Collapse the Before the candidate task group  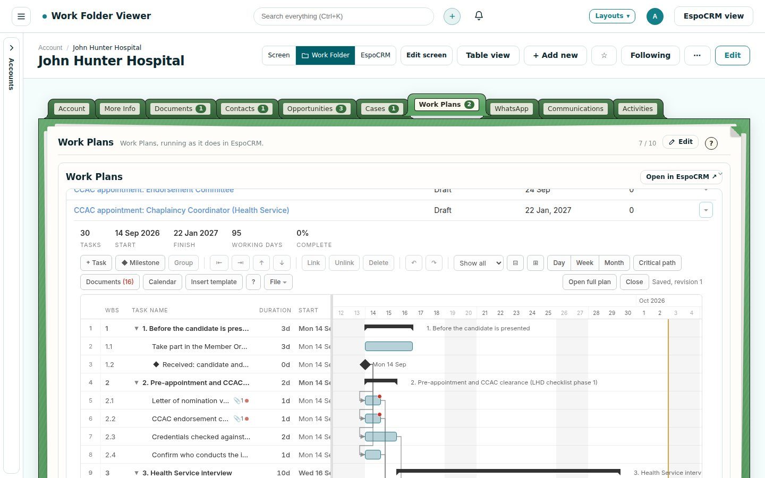coord(137,329)
